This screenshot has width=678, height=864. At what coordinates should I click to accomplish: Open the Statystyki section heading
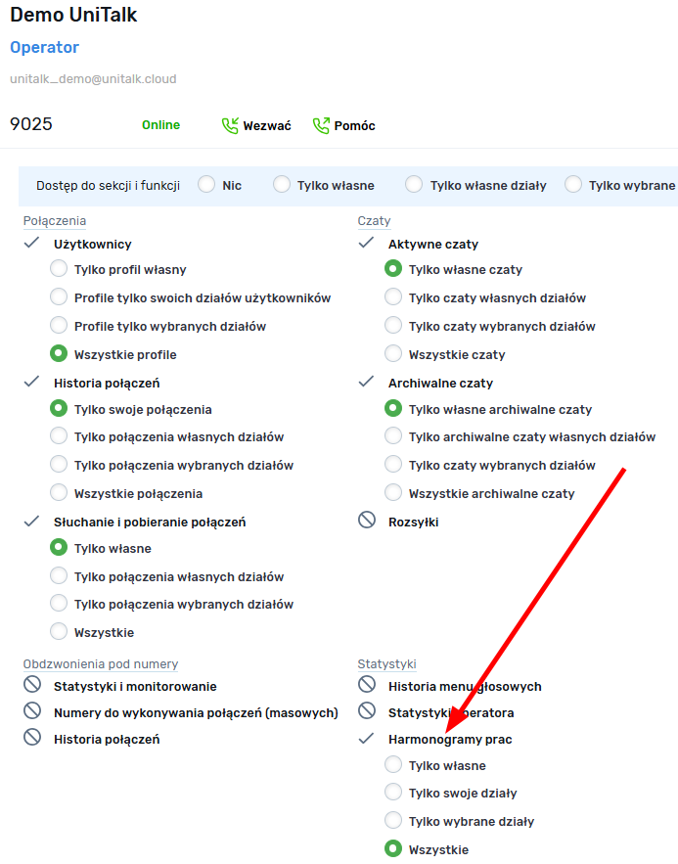(387, 664)
